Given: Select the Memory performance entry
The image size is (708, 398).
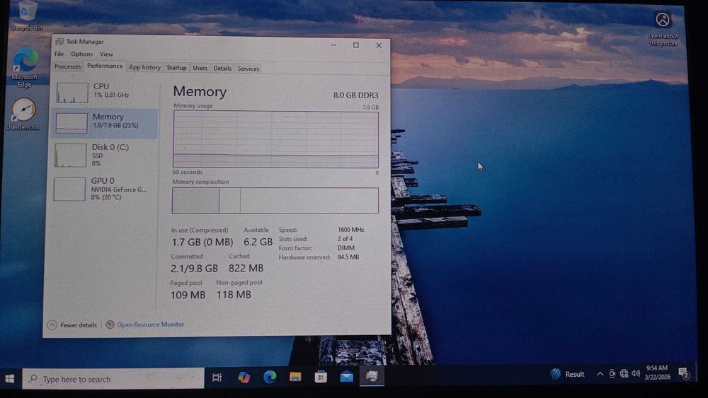Looking at the screenshot, I should tap(105, 122).
